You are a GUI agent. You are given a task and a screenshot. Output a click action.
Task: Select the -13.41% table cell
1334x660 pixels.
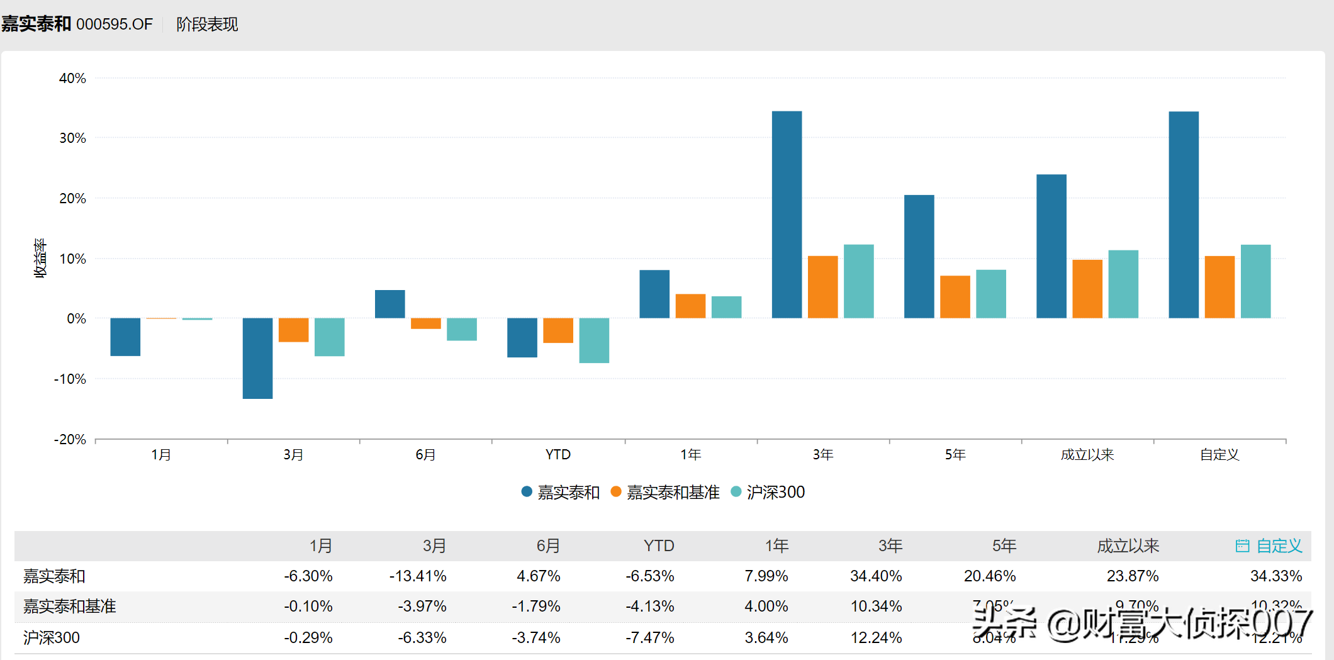(418, 576)
